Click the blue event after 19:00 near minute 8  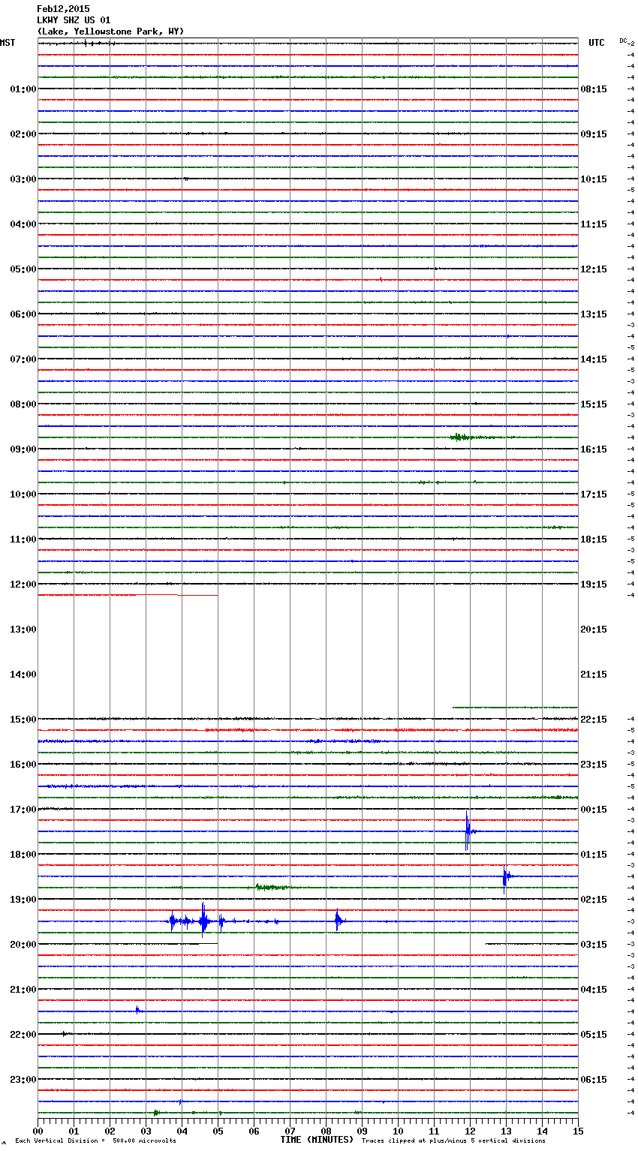click(339, 921)
